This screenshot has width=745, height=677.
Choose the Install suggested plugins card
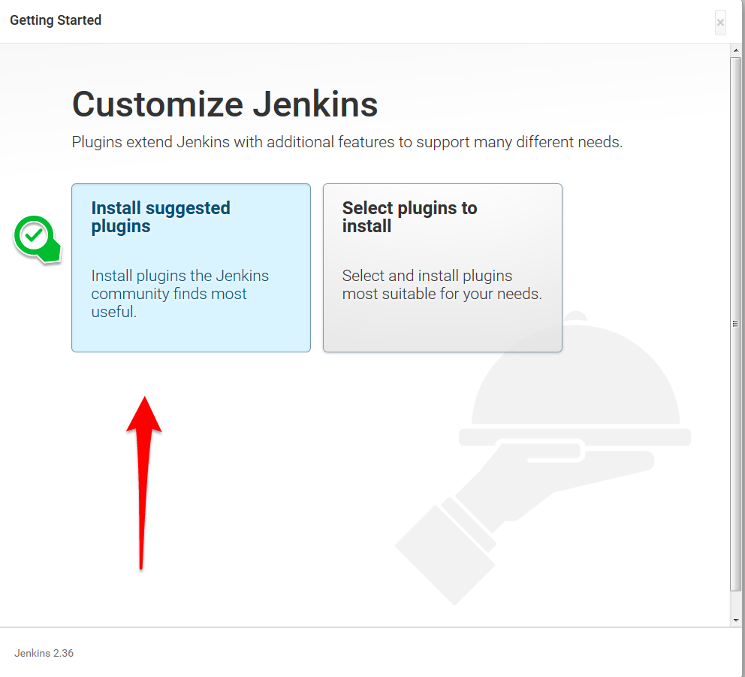point(191,267)
